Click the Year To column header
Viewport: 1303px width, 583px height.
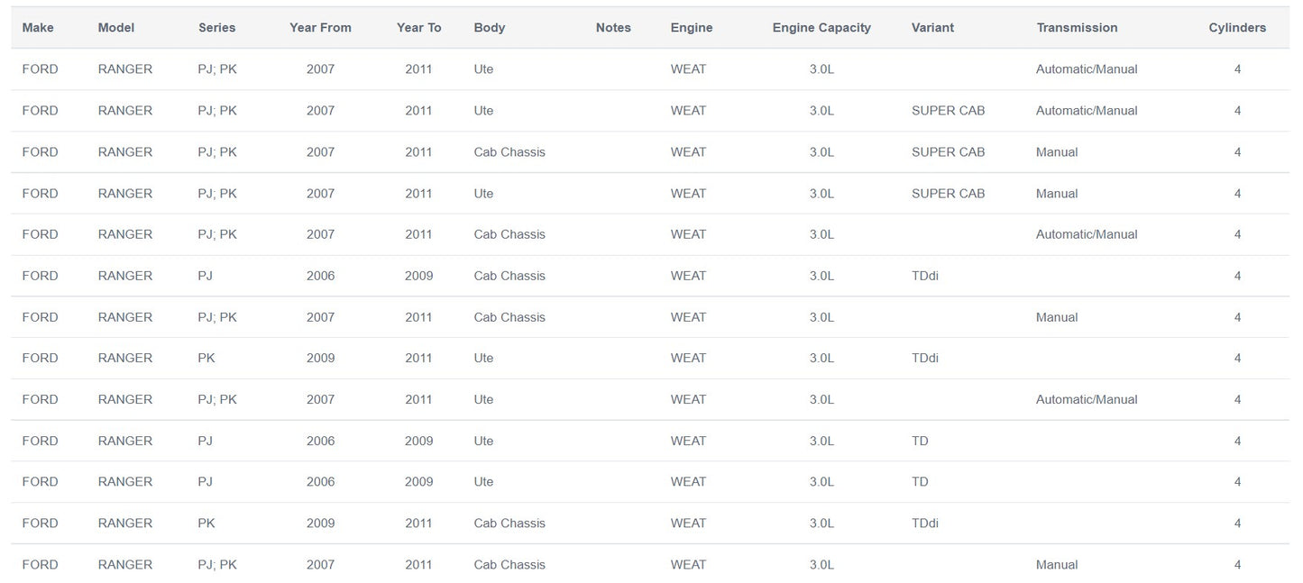click(x=418, y=28)
